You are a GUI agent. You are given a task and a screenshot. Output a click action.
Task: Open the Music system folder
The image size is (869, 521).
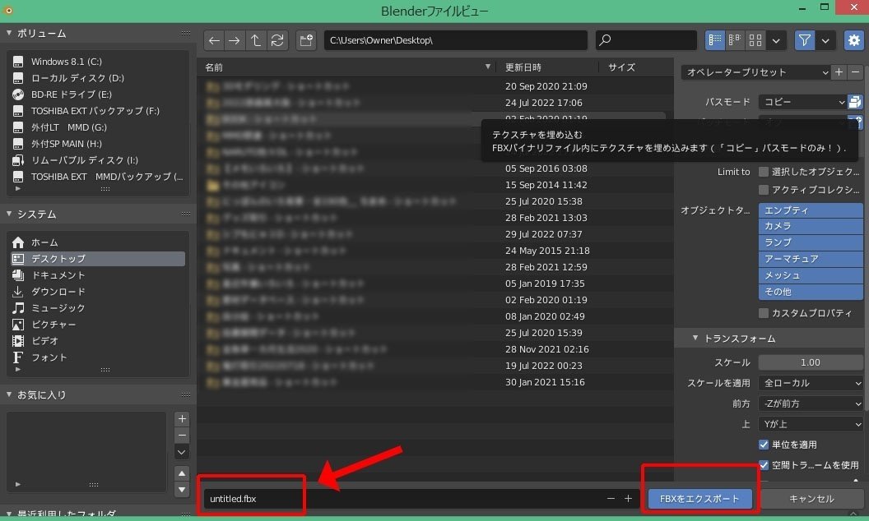(98, 308)
